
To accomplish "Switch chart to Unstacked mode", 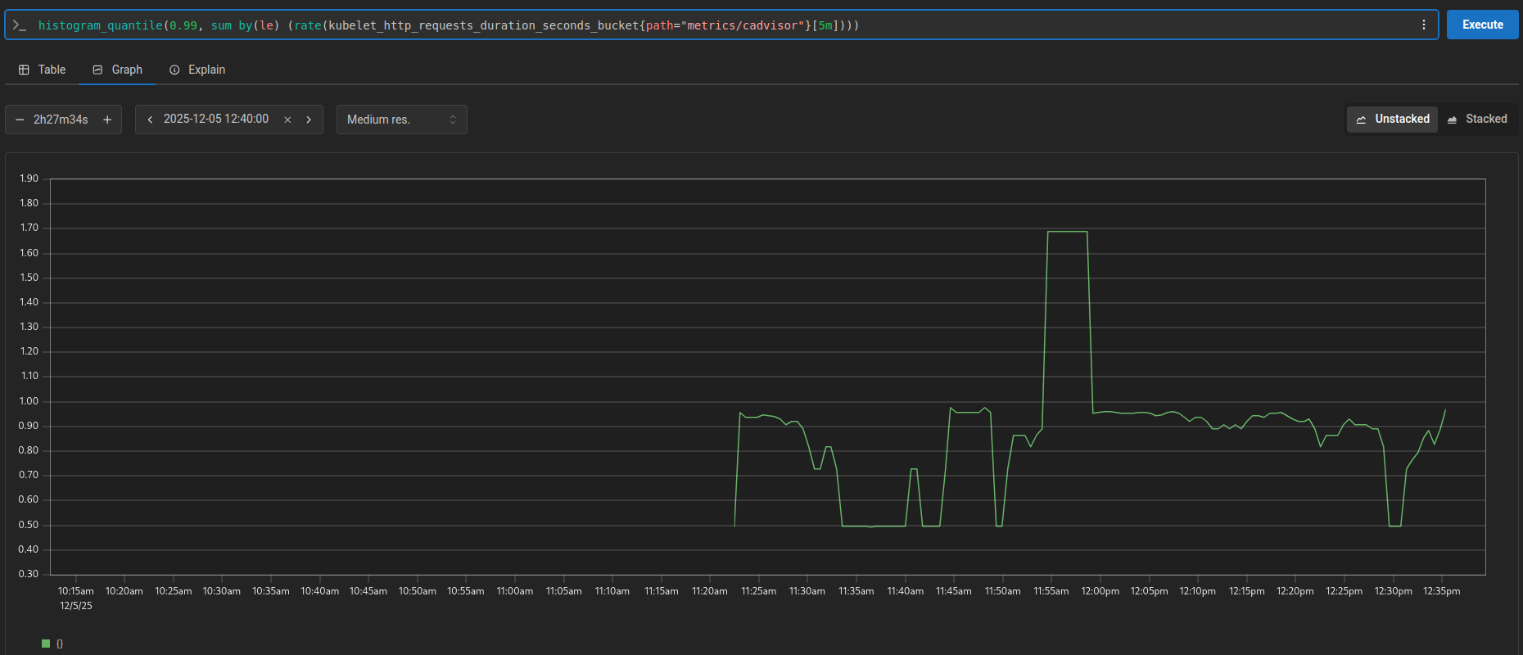I will [x=1392, y=120].
